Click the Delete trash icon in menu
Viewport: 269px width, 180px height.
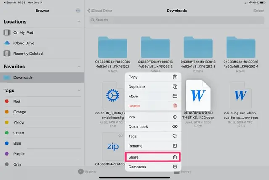coord(175,106)
